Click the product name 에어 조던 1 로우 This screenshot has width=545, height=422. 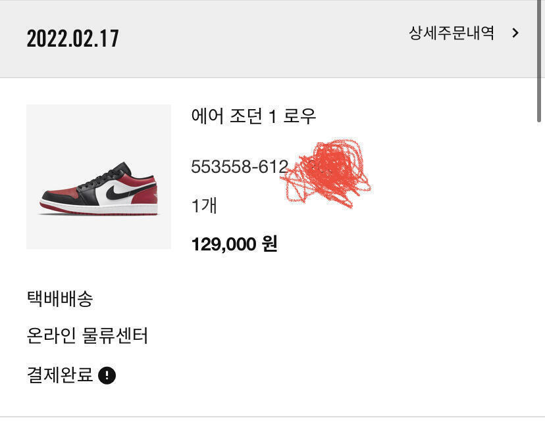tap(253, 116)
